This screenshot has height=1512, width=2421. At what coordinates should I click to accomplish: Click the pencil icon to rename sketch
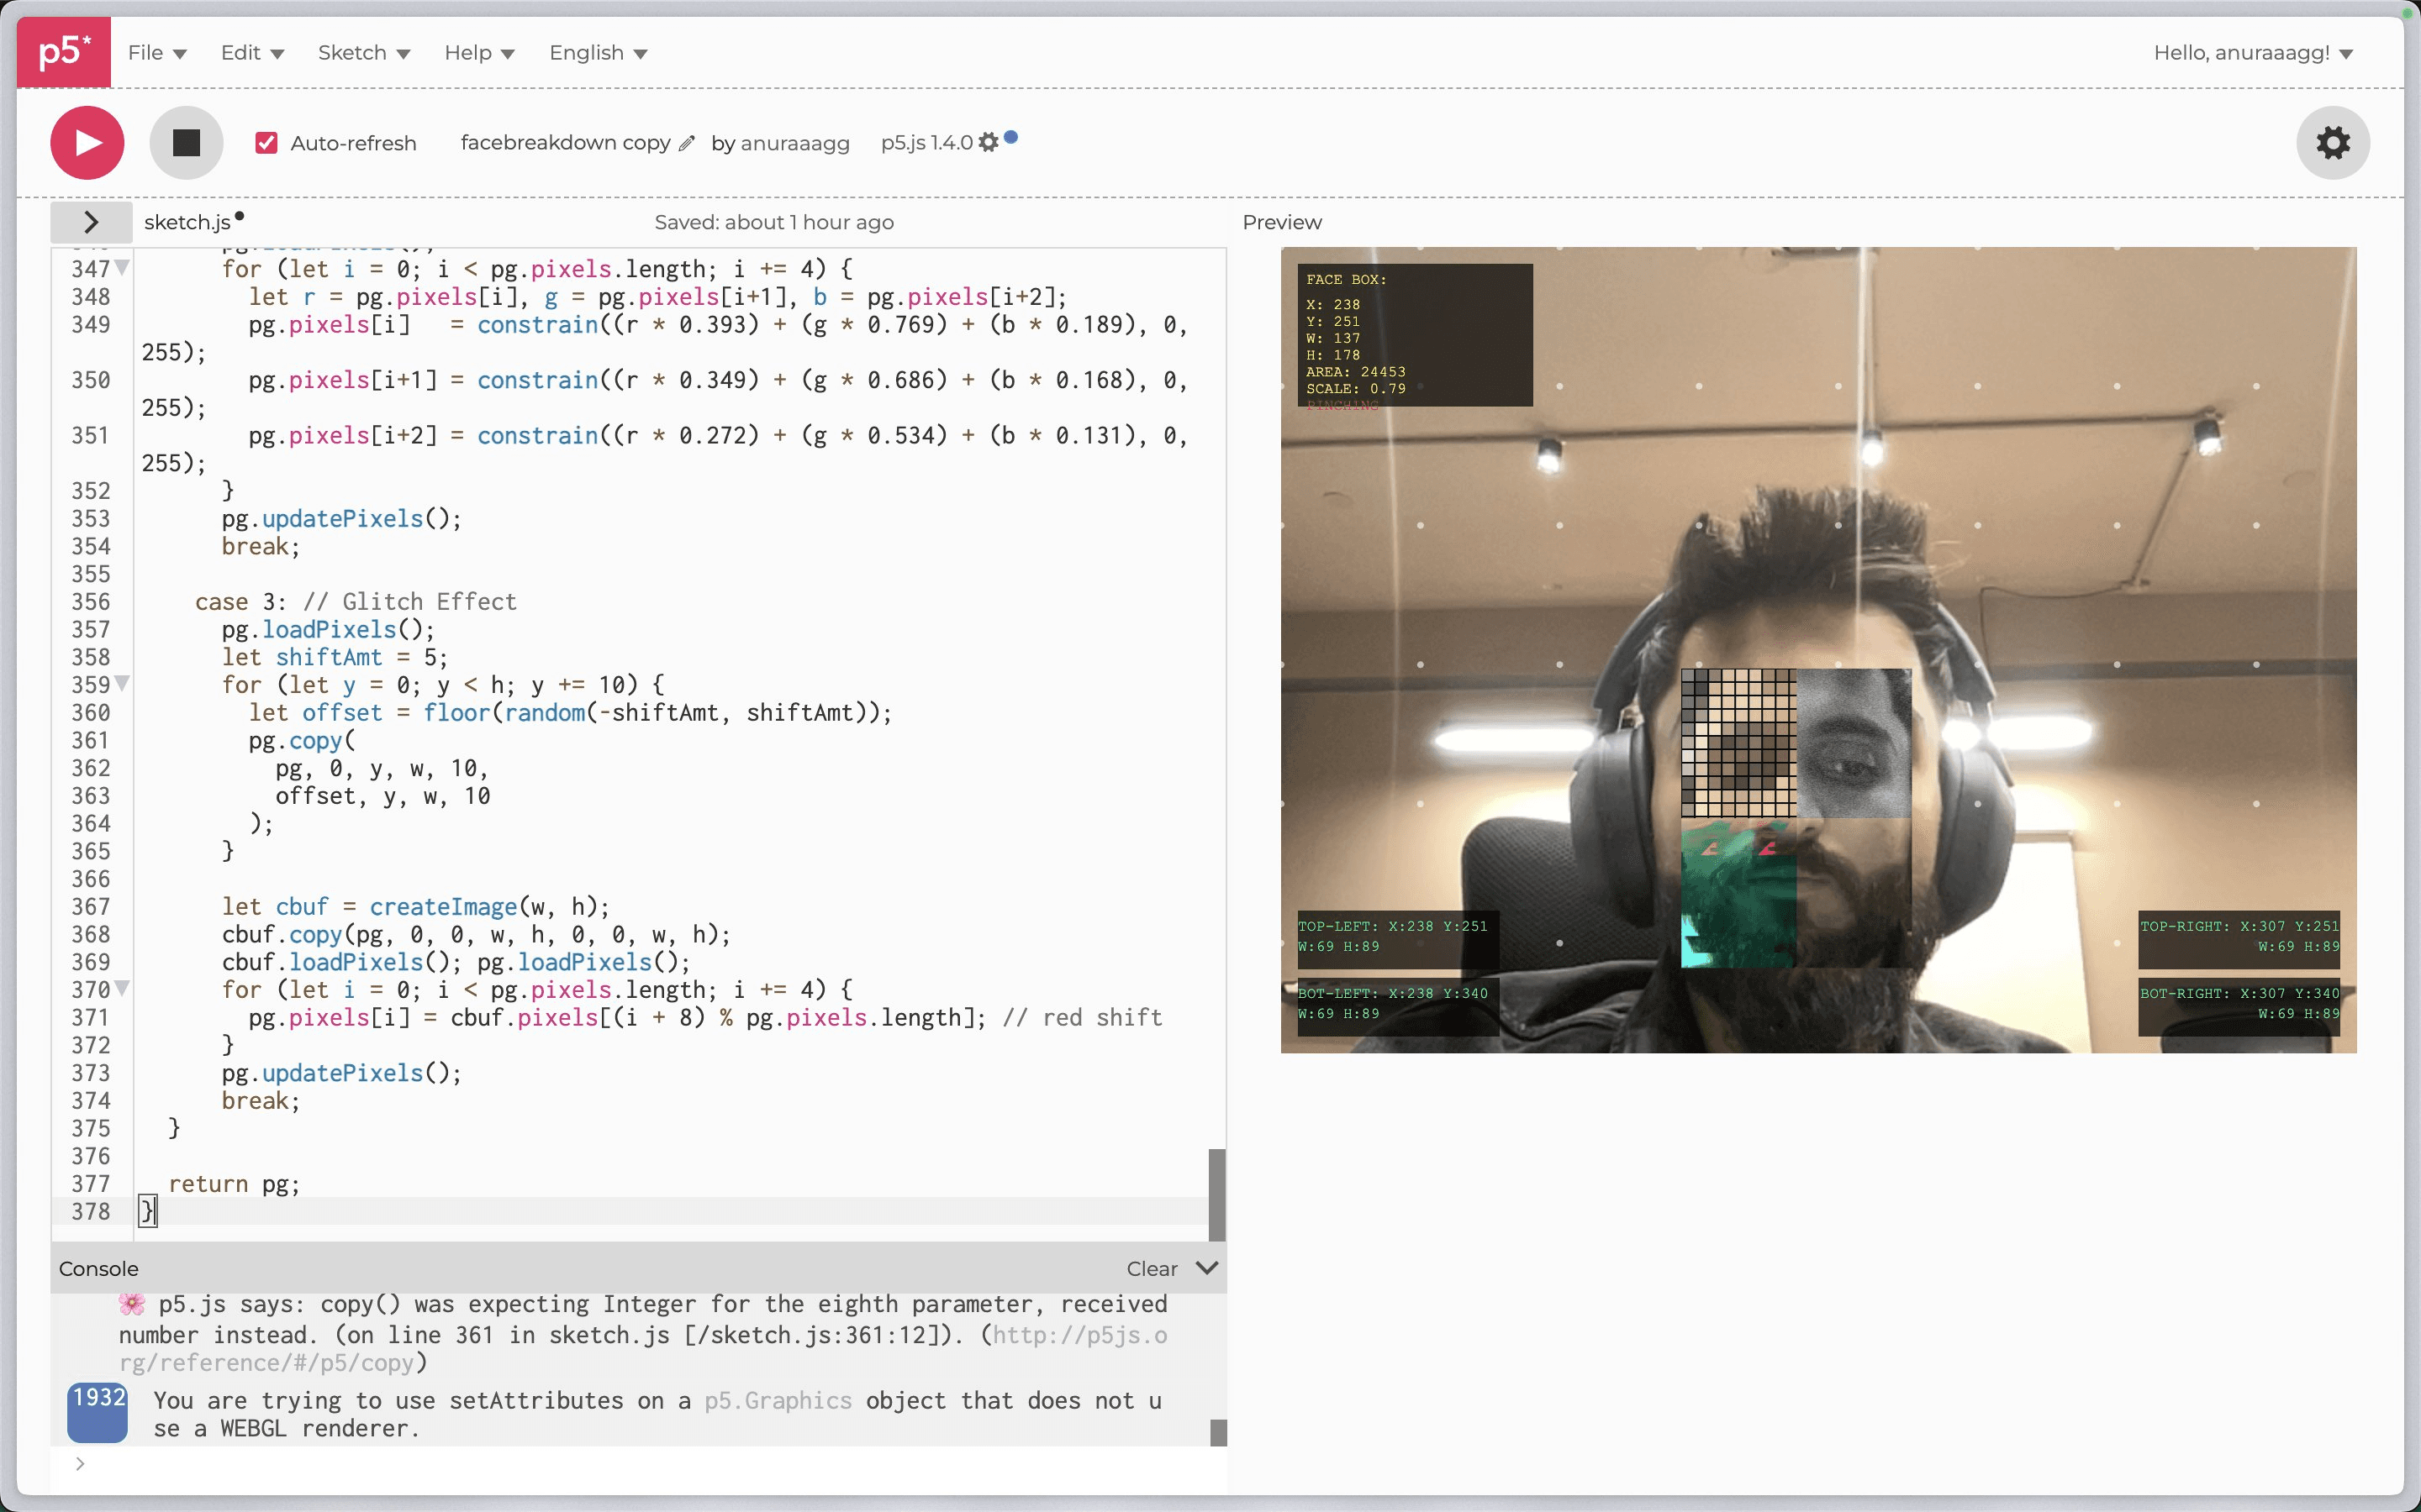(x=686, y=143)
